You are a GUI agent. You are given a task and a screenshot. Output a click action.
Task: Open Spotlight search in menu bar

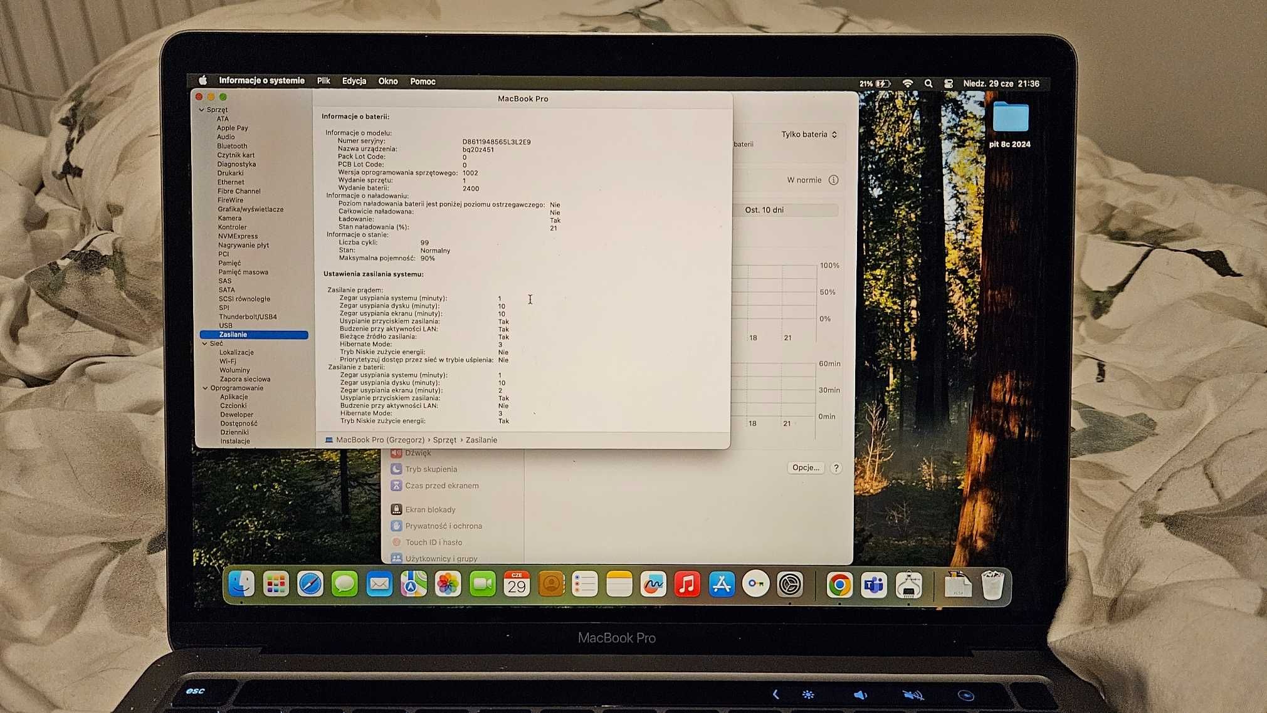pyautogui.click(x=928, y=83)
